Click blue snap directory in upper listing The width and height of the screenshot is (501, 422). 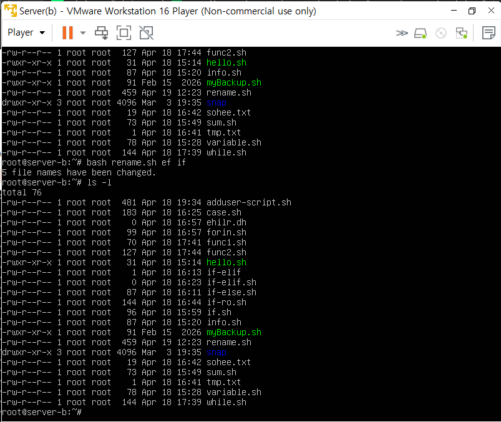tap(216, 102)
